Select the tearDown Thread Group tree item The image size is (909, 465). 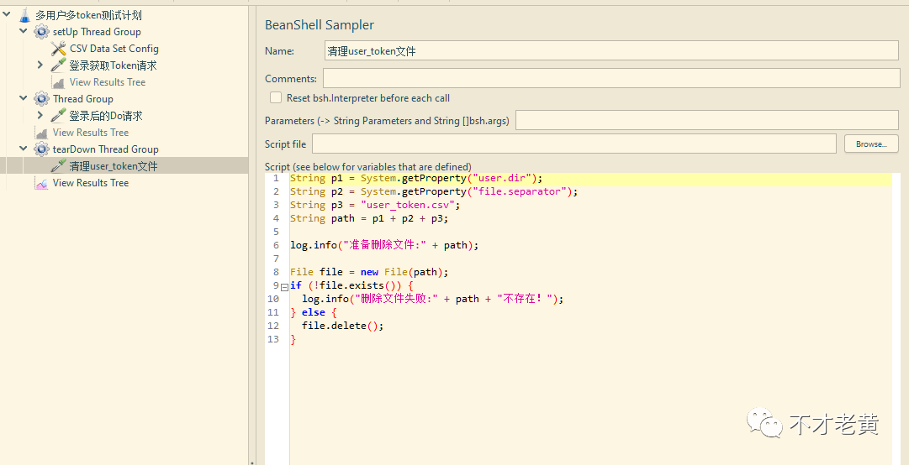click(105, 149)
